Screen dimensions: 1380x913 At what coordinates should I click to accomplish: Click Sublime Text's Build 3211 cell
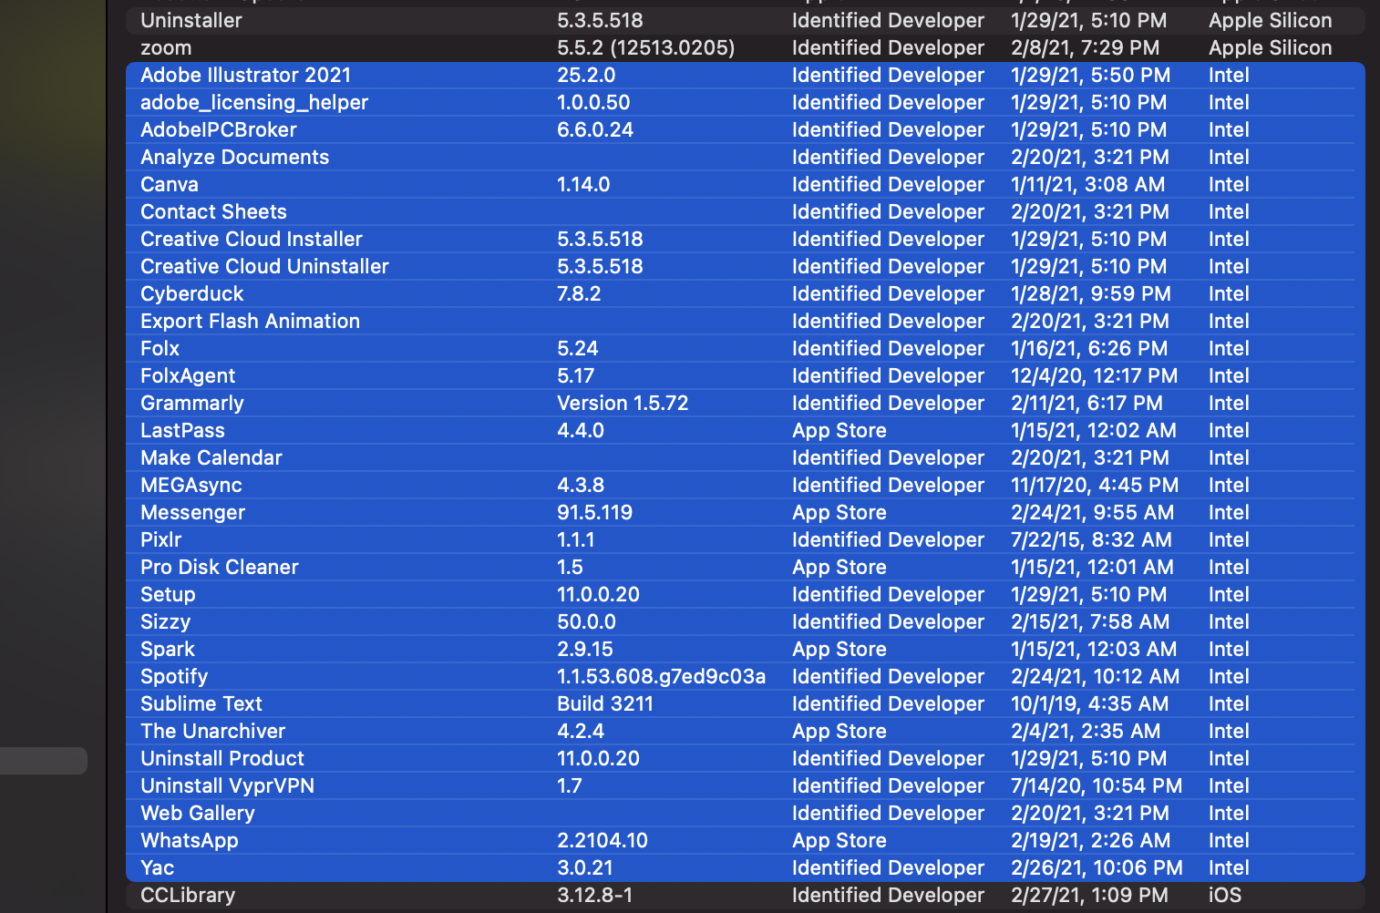[605, 703]
